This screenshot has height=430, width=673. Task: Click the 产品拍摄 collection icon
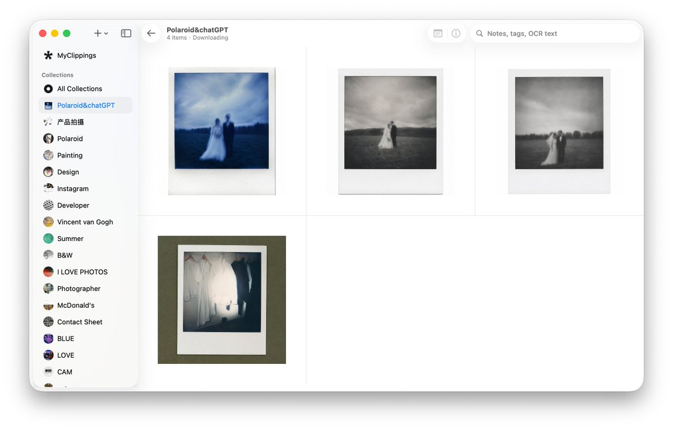(x=48, y=122)
